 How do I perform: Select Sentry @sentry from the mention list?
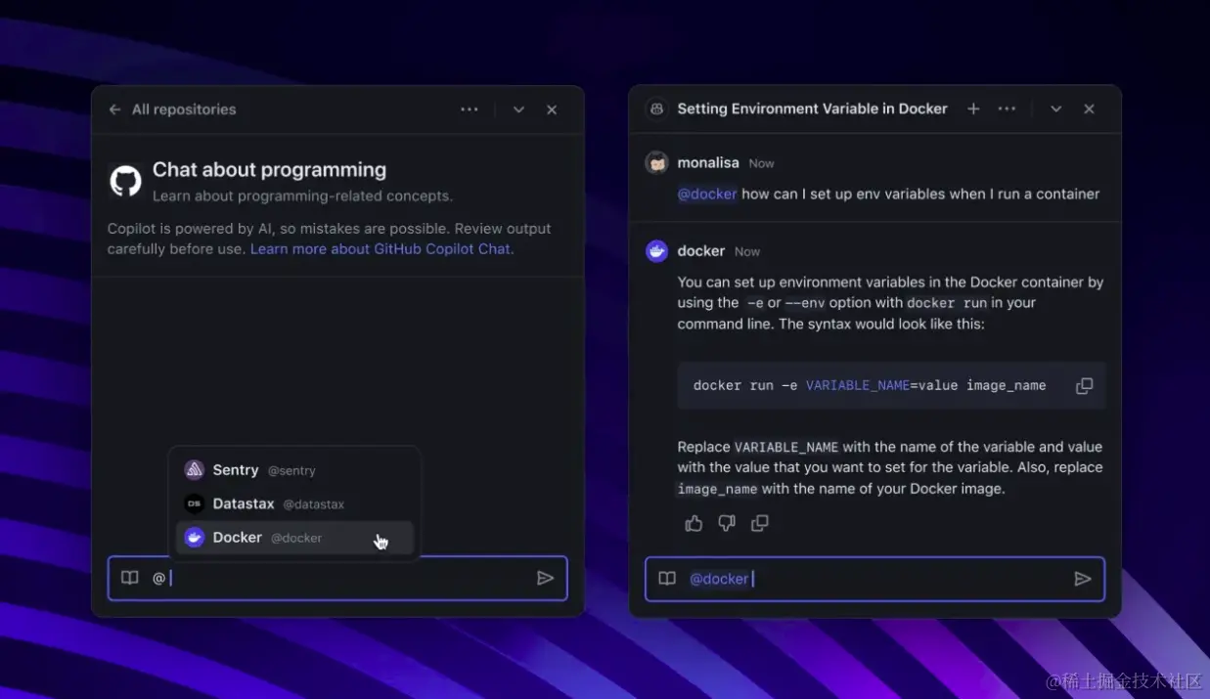[294, 470]
